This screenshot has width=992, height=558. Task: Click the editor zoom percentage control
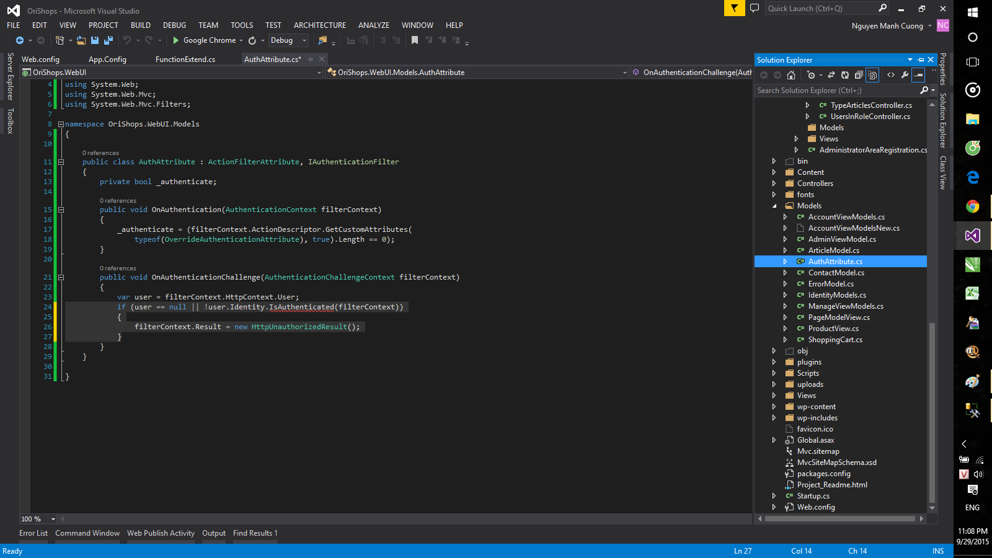(x=37, y=519)
